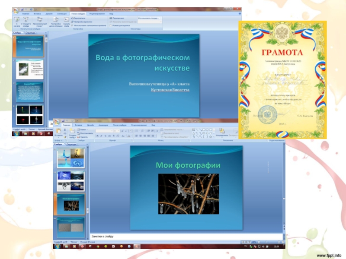Open Рецензирование tab in upper window
346x259 pixels.
(x=97, y=14)
